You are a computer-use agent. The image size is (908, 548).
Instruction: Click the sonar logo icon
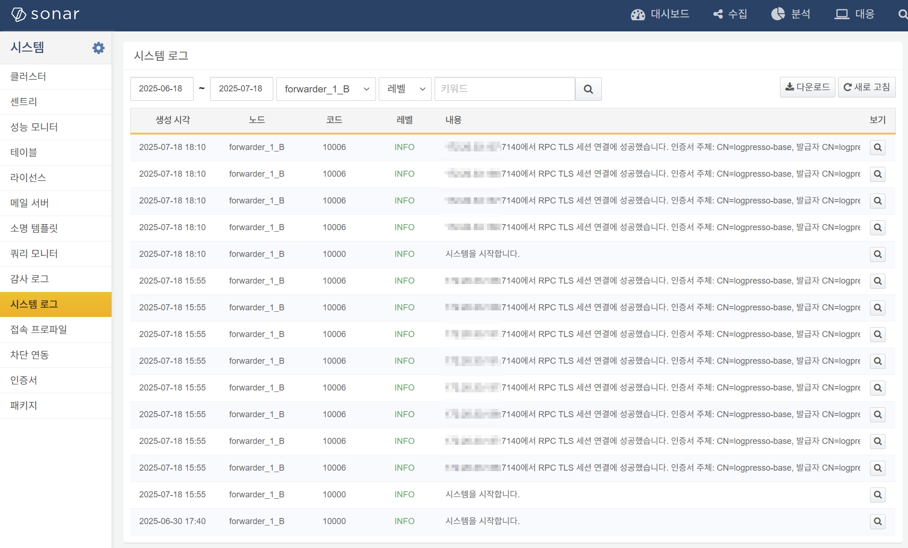click(x=19, y=15)
